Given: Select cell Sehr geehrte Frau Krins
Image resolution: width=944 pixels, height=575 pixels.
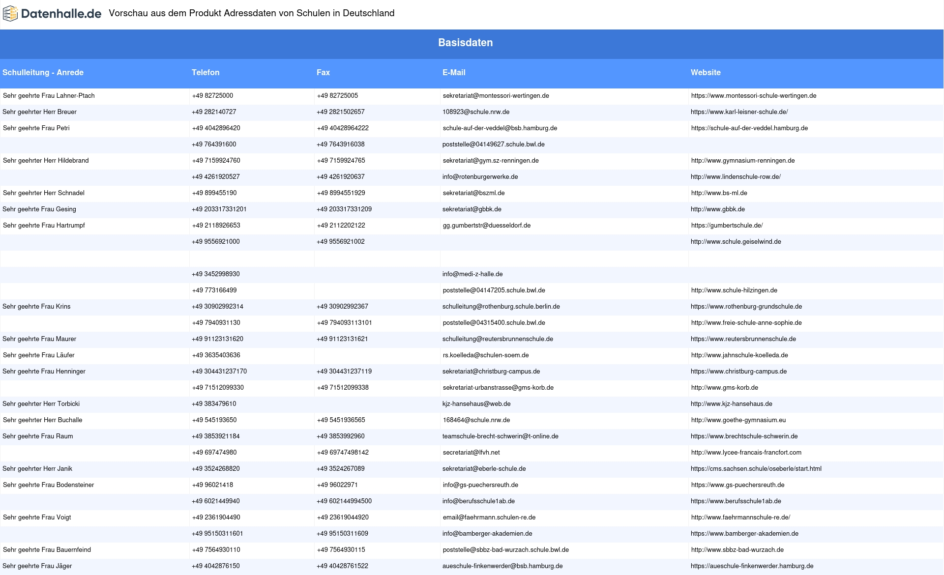Looking at the screenshot, I should pyautogui.click(x=36, y=307).
